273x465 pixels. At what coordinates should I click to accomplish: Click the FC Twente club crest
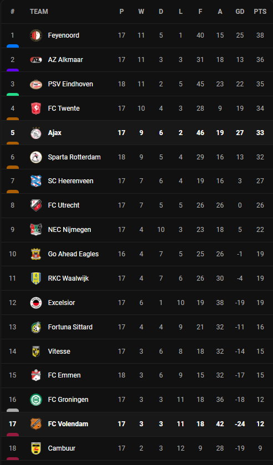36,108
